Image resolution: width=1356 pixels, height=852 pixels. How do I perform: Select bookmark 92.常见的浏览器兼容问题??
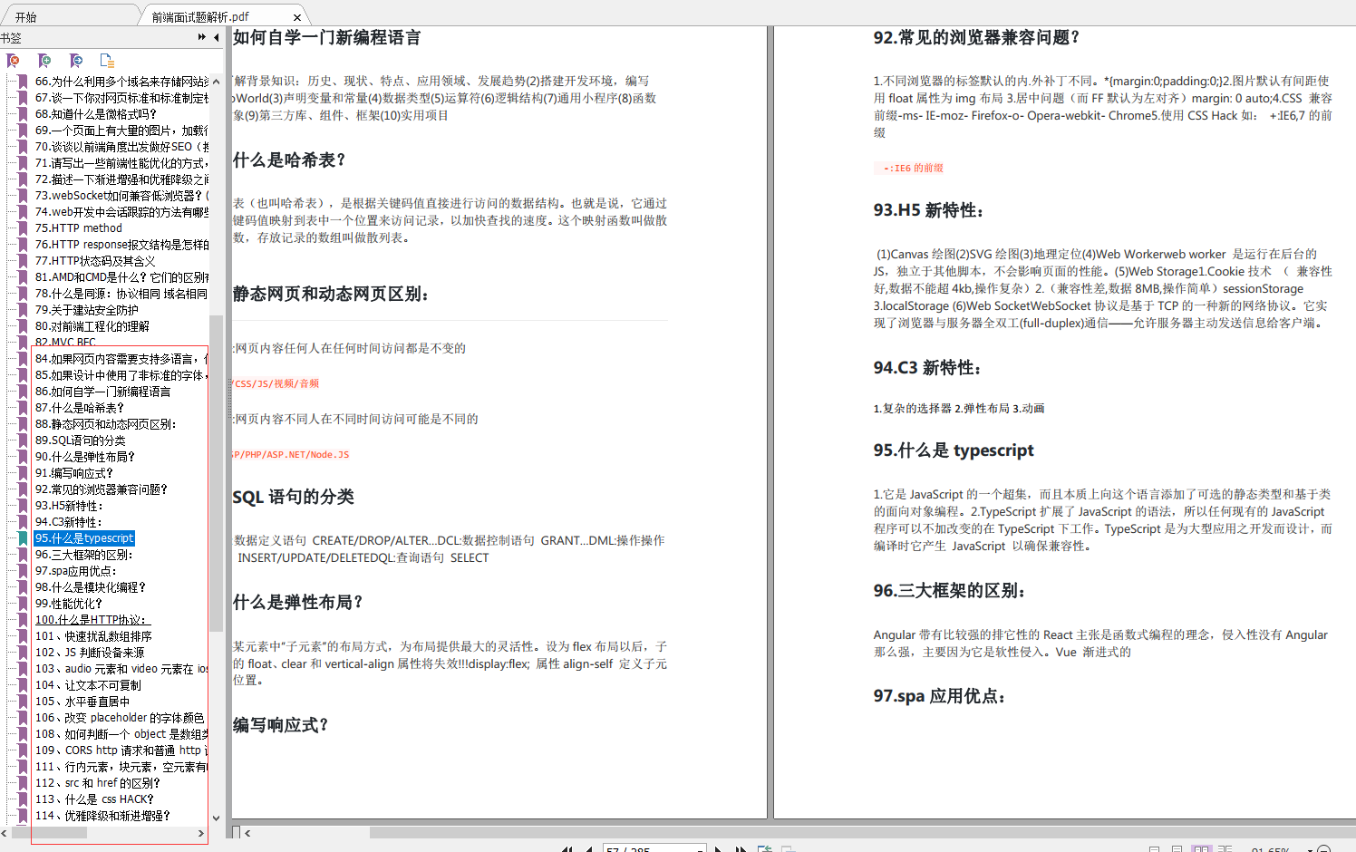tap(101, 489)
